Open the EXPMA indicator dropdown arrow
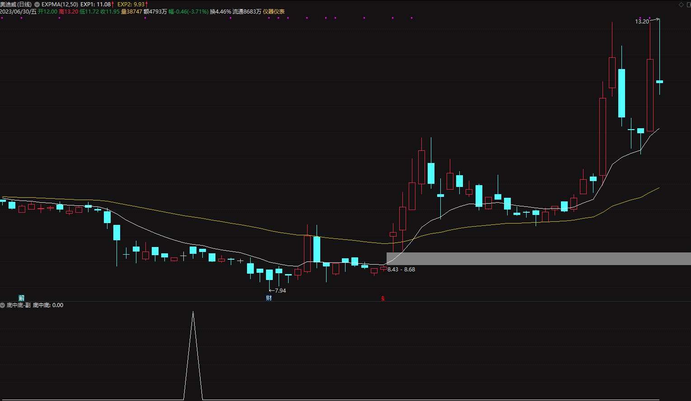This screenshot has height=401, width=691. click(37, 5)
